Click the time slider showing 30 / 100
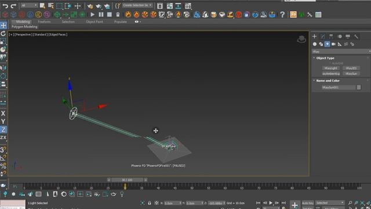This screenshot has height=209, width=371. (127, 180)
